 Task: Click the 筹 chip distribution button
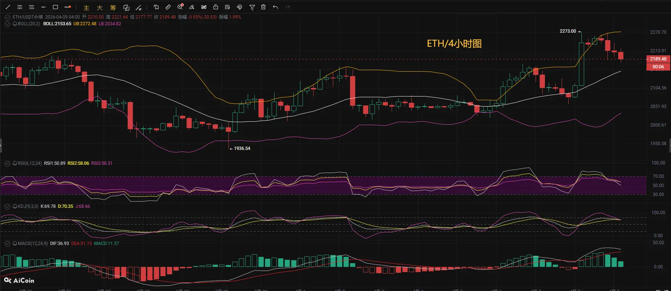tap(113, 7)
